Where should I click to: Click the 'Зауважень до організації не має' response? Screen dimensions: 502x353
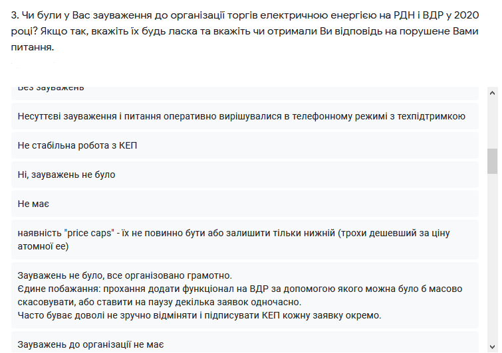(x=245, y=342)
